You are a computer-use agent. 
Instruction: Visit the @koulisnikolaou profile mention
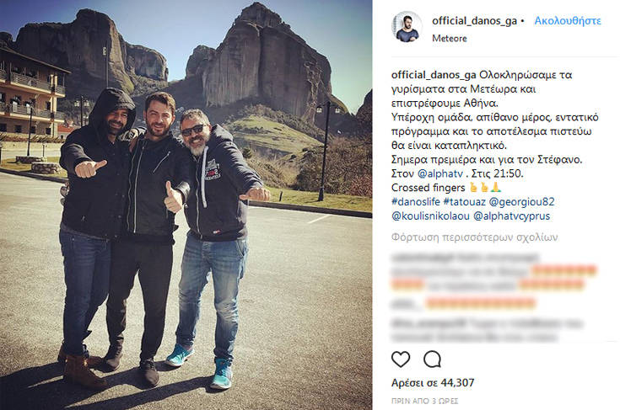tap(430, 216)
